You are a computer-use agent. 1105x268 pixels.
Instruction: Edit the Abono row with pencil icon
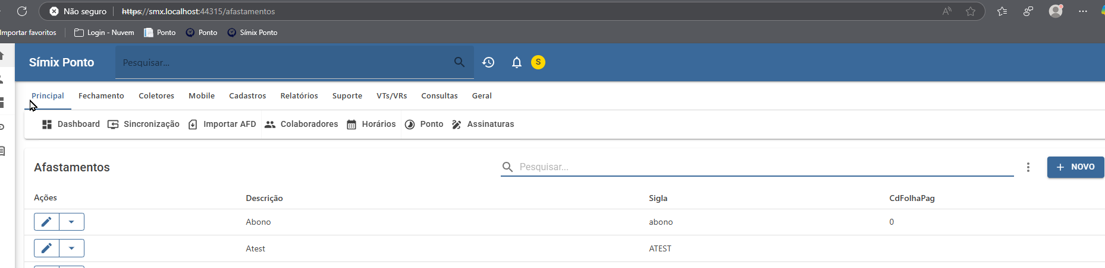click(46, 222)
